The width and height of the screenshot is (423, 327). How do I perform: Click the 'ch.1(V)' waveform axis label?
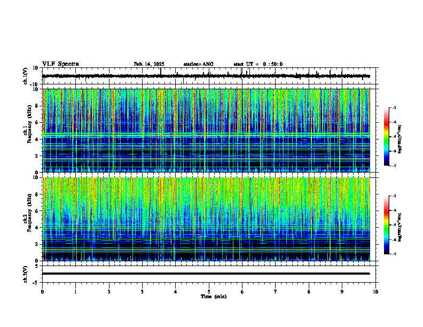25,76
